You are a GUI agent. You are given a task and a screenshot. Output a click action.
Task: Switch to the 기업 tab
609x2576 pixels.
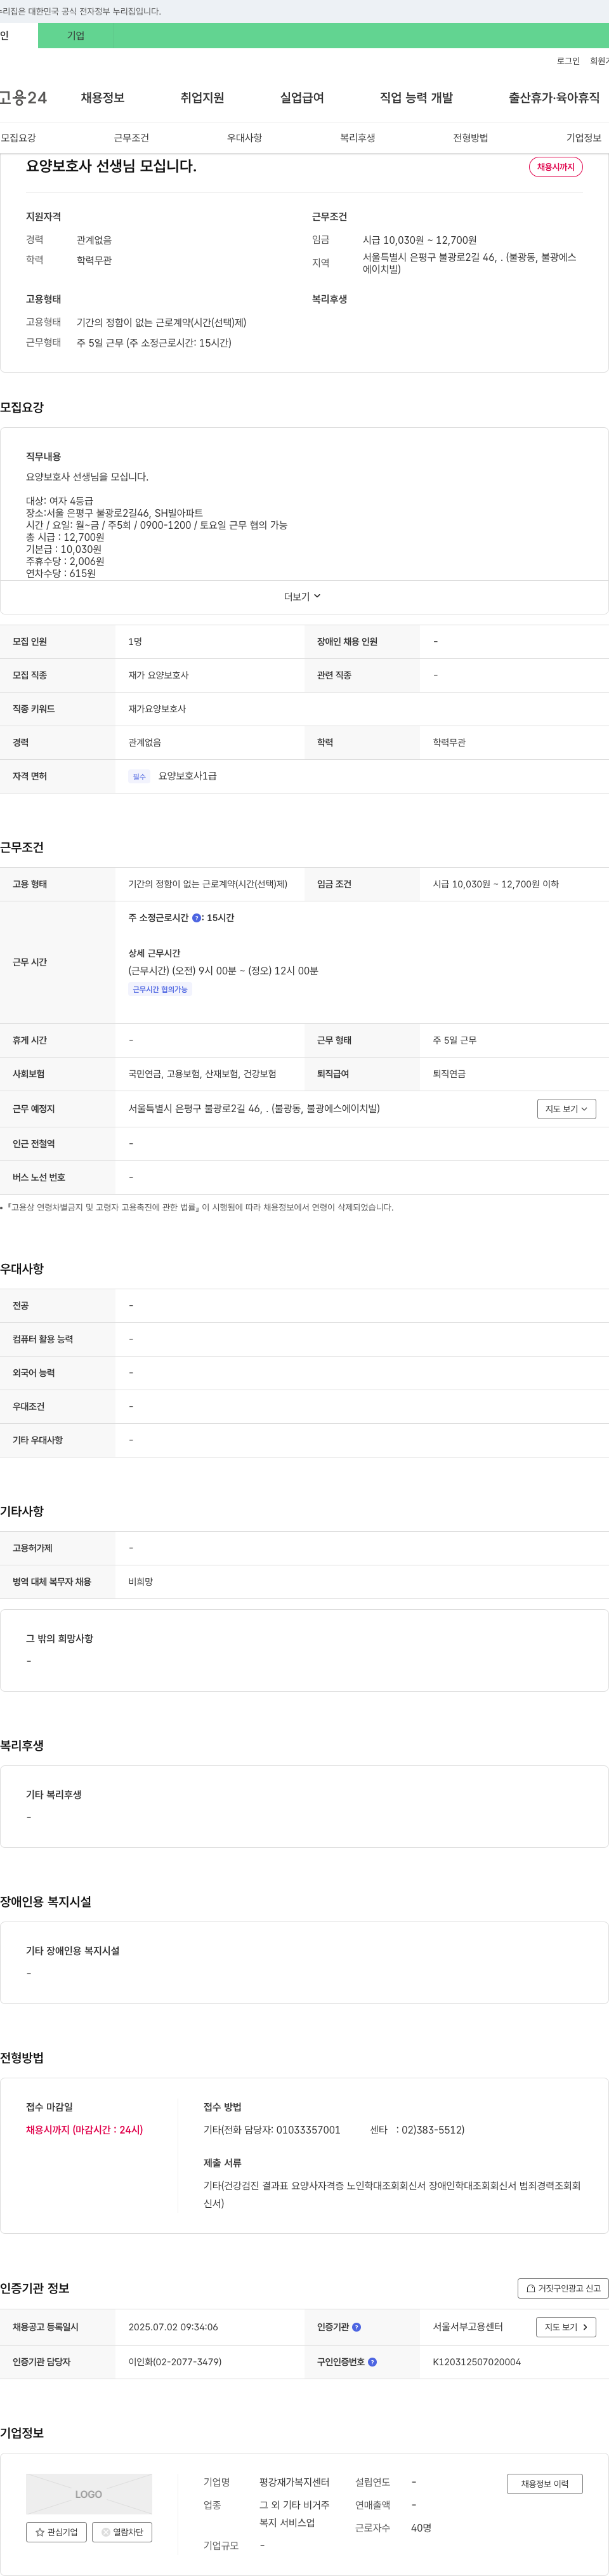tap(76, 36)
